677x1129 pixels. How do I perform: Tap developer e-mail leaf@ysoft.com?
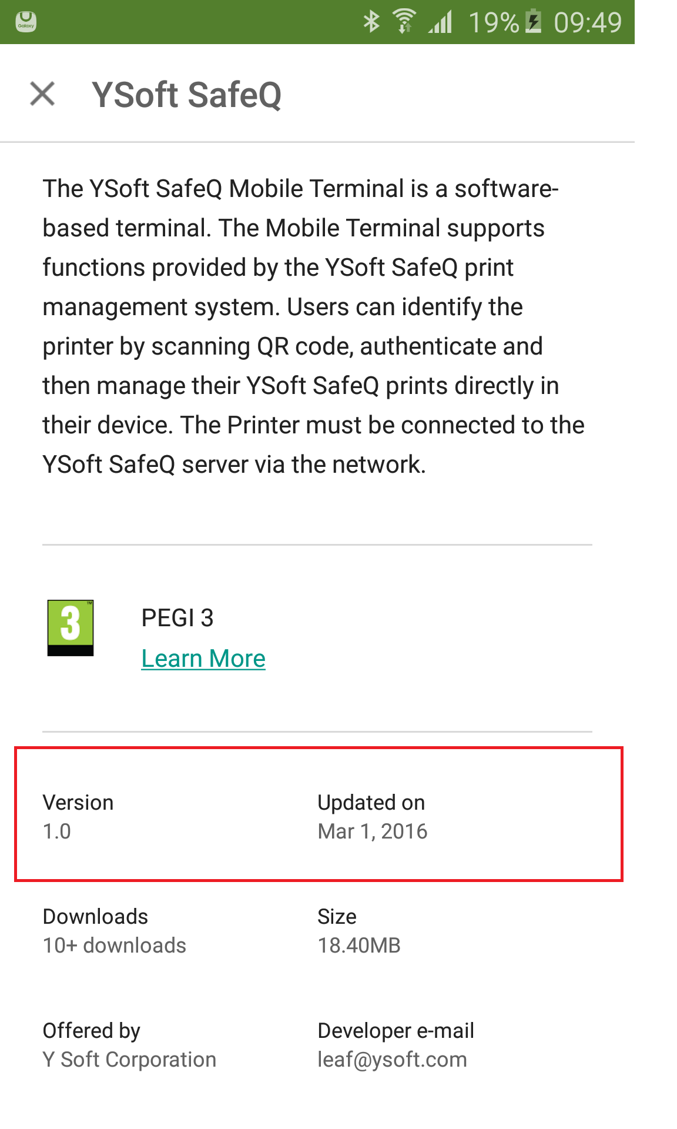[x=393, y=1059]
